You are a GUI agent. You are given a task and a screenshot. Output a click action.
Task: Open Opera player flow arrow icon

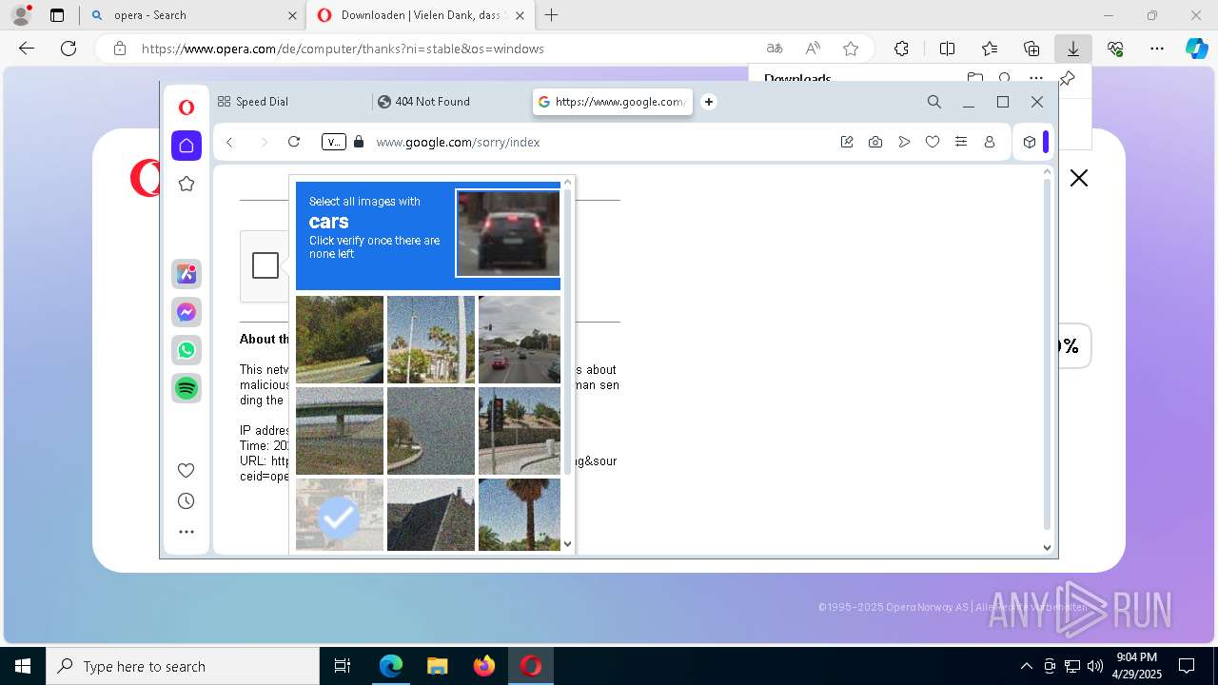[904, 142]
